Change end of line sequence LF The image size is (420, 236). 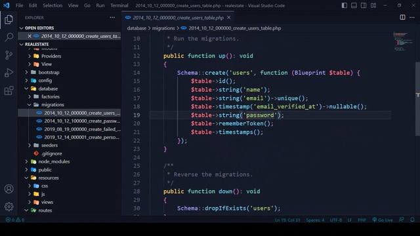[350, 220]
